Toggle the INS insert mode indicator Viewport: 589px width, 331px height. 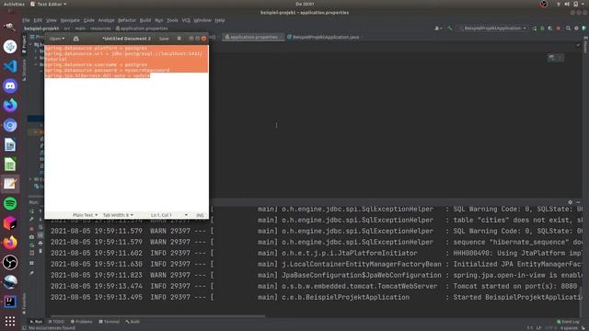point(200,215)
